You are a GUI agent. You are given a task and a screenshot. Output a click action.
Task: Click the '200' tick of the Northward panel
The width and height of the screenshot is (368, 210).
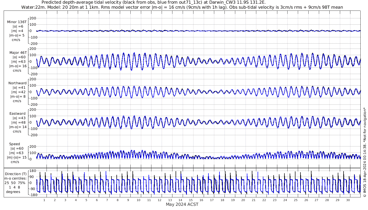pyautogui.click(x=32, y=79)
